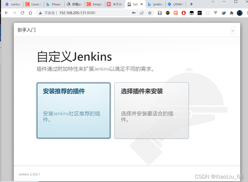This screenshot has width=248, height=182.
Task: Close the 新手入门 setup dialog
Action: click(x=233, y=30)
